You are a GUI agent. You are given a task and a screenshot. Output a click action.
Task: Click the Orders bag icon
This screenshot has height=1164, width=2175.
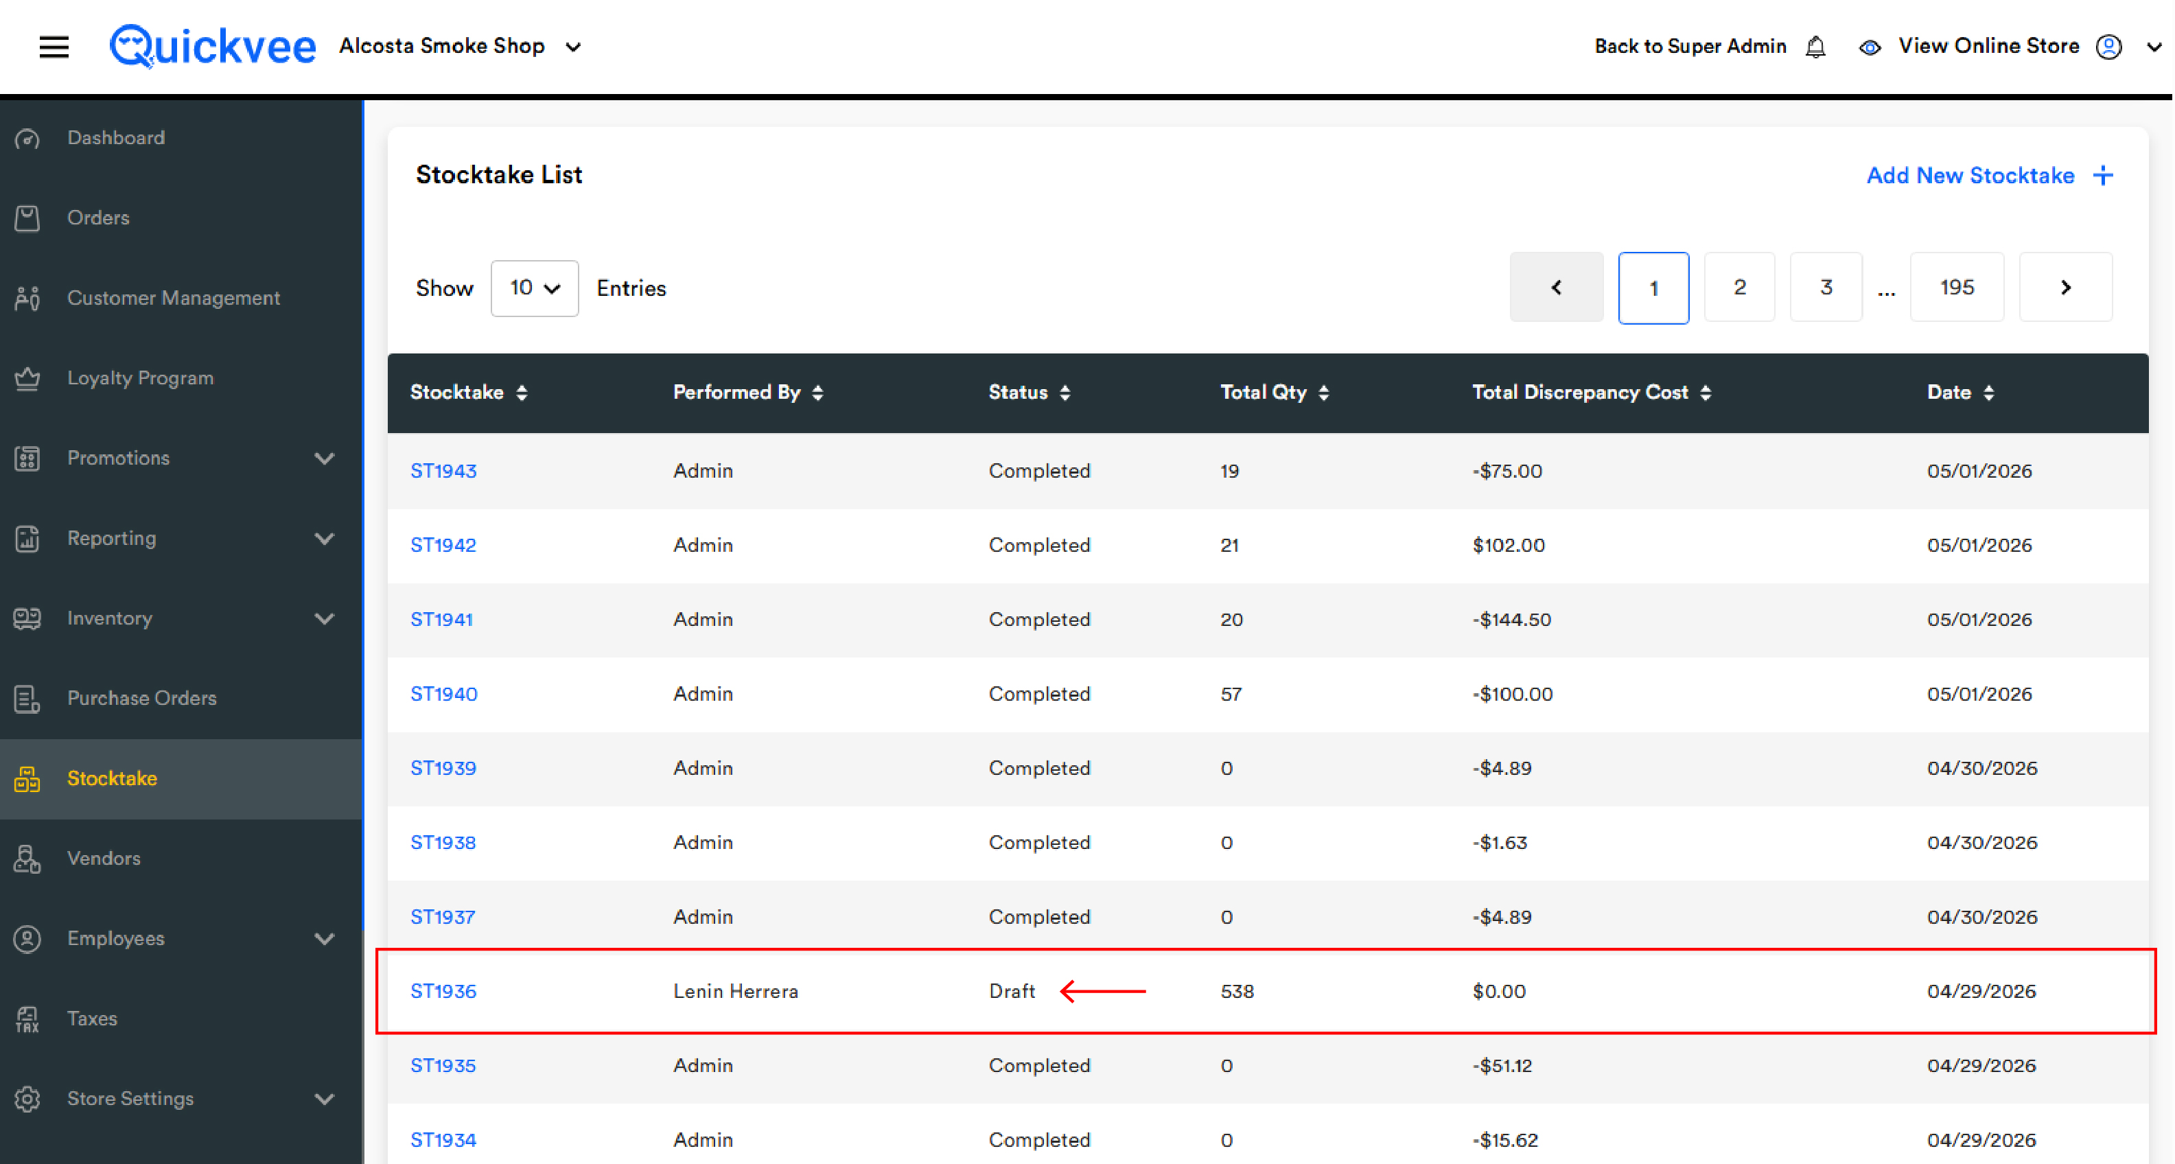point(27,218)
